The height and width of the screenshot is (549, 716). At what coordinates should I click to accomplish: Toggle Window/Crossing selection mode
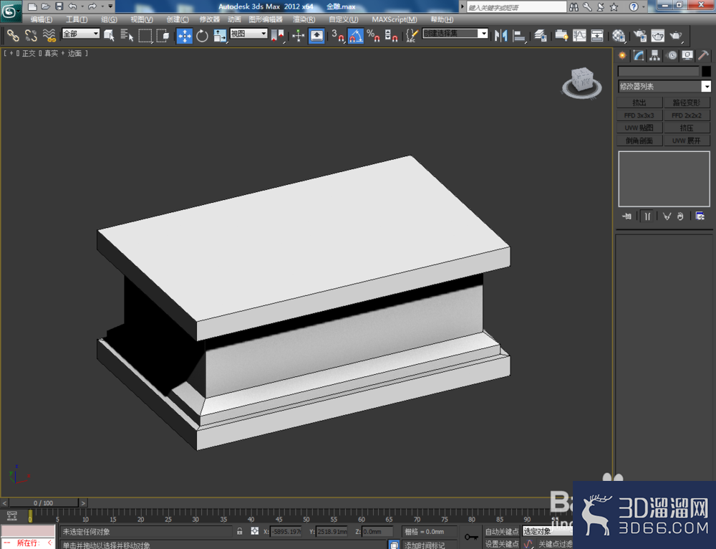coord(163,35)
